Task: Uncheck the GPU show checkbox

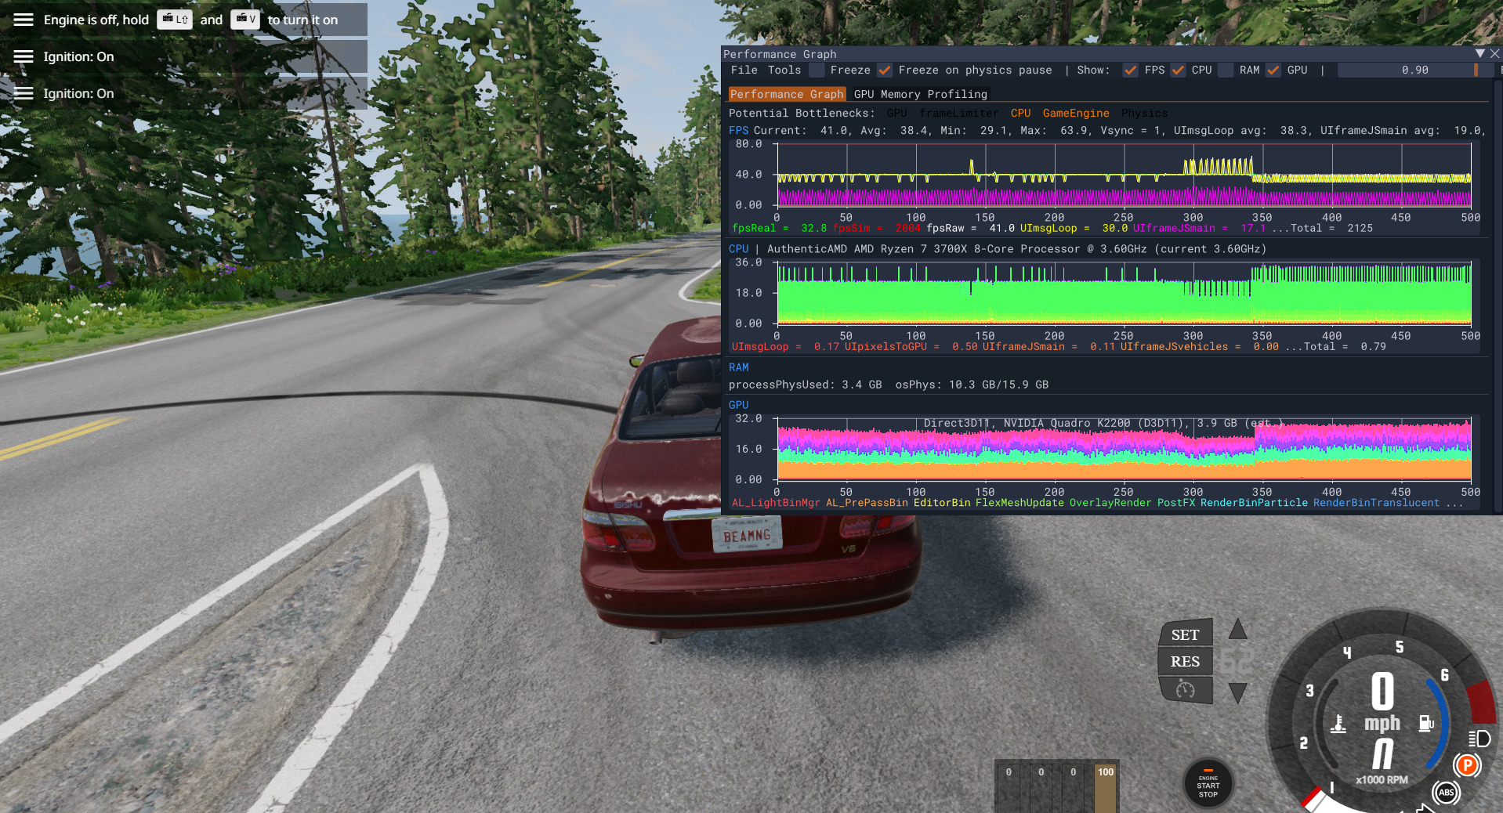Action: pyautogui.click(x=1273, y=70)
